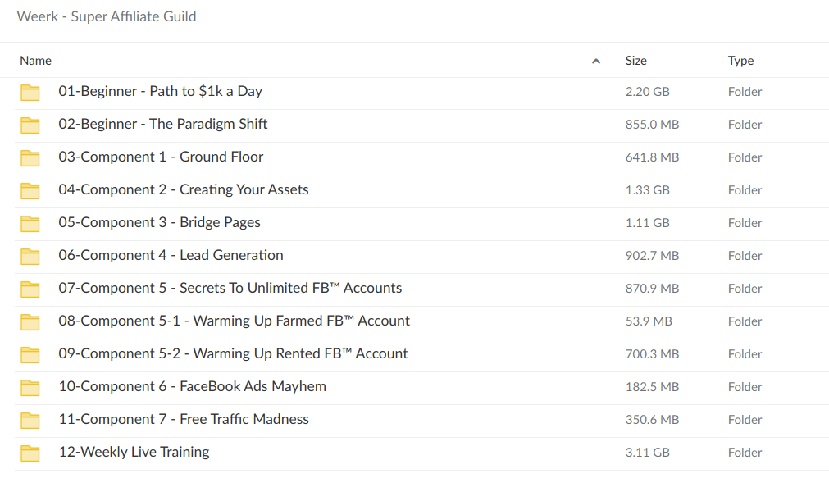Click the folder icon for 12-Weekly Live Training
Screen dimensions: 829x492
(30, 453)
